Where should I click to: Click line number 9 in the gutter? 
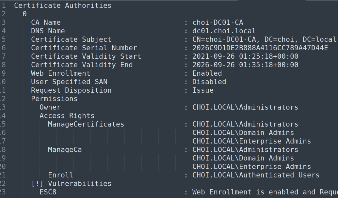click(x=4, y=73)
